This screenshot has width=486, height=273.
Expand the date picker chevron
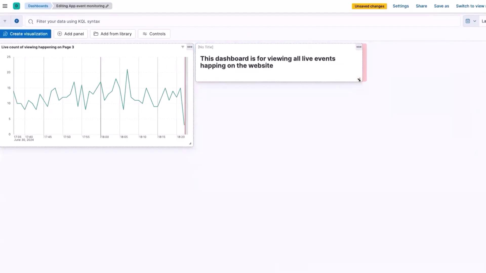(x=475, y=21)
